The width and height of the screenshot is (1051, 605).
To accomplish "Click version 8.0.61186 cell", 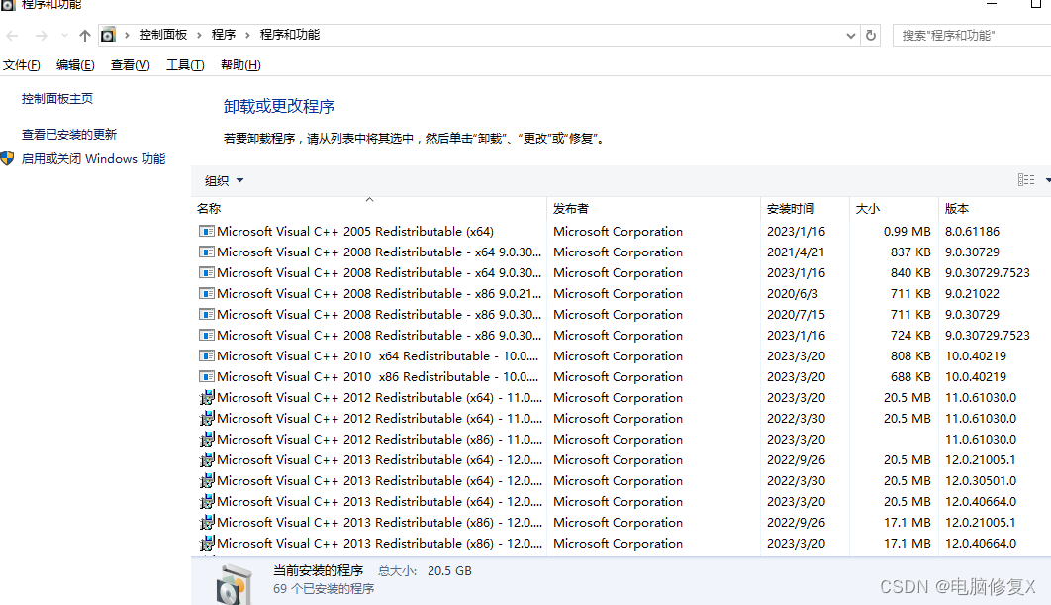I will (x=972, y=232).
